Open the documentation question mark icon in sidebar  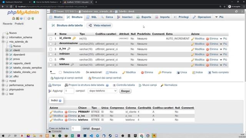click(x=21, y=18)
